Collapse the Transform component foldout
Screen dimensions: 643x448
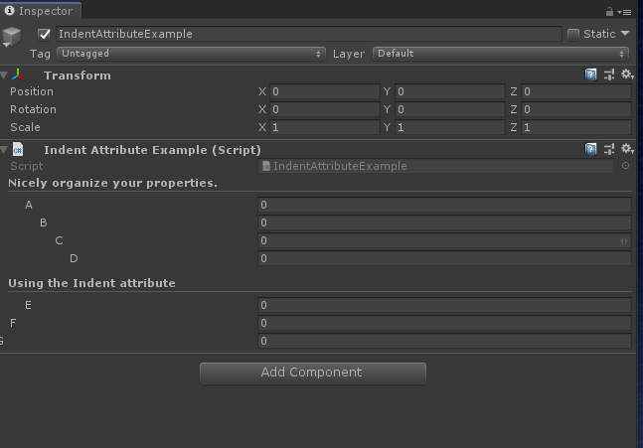[5, 75]
